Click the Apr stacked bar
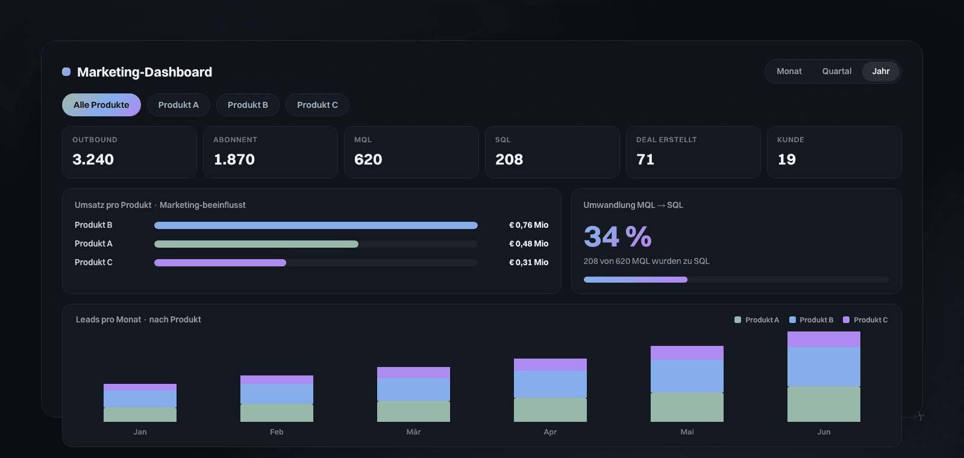This screenshot has height=458, width=964. (550, 390)
